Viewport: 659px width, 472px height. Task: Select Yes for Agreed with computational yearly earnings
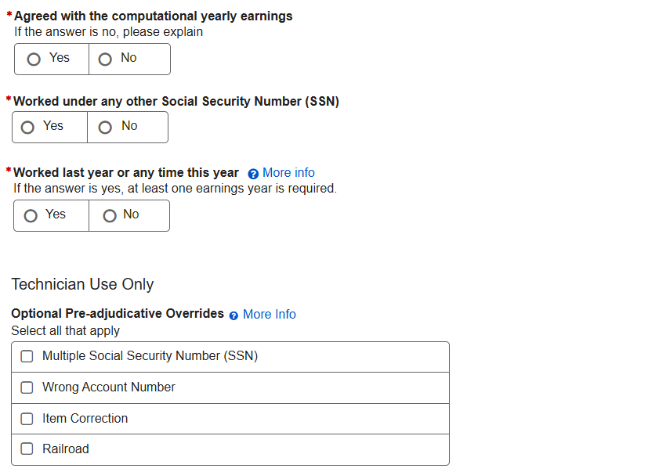(34, 59)
